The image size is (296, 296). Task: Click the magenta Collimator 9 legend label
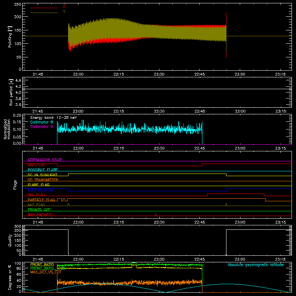(41, 127)
